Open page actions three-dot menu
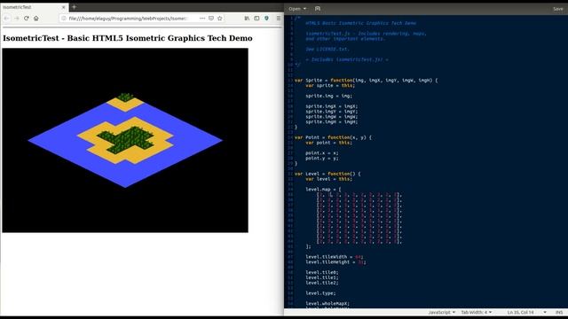Viewport: 568px width, 319px height. pyautogui.click(x=202, y=18)
